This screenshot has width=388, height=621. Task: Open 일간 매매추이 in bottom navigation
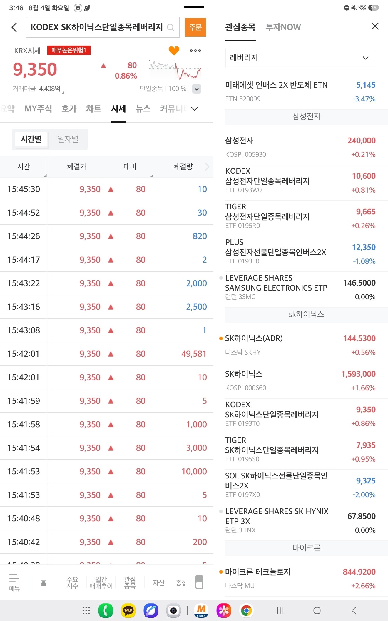pos(101,582)
